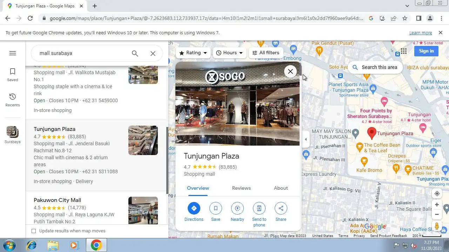Zoom out the map with minus button
The height and width of the screenshot is (252, 449).
click(437, 215)
